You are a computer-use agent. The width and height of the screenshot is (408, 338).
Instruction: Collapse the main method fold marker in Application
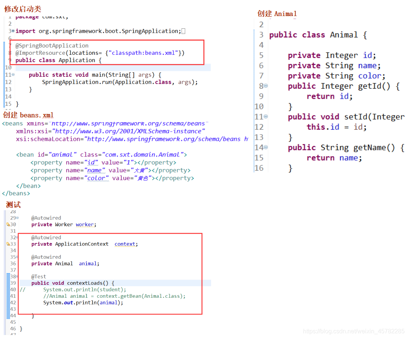click(x=13, y=75)
